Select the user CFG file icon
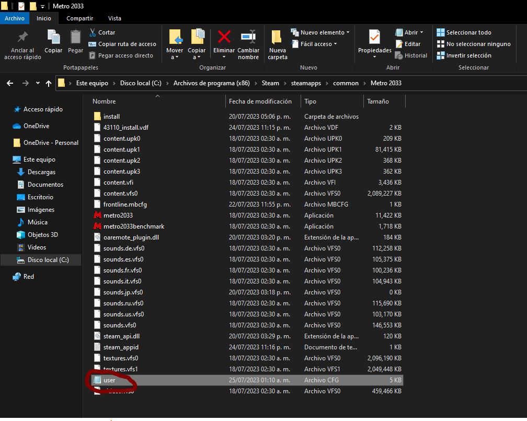527x421 pixels. point(97,380)
